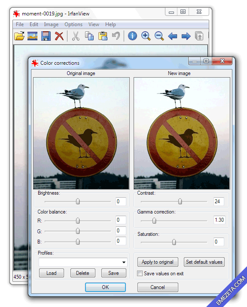The height and width of the screenshot is (307, 247).
Task: Open the View menu
Action: coord(94,24)
